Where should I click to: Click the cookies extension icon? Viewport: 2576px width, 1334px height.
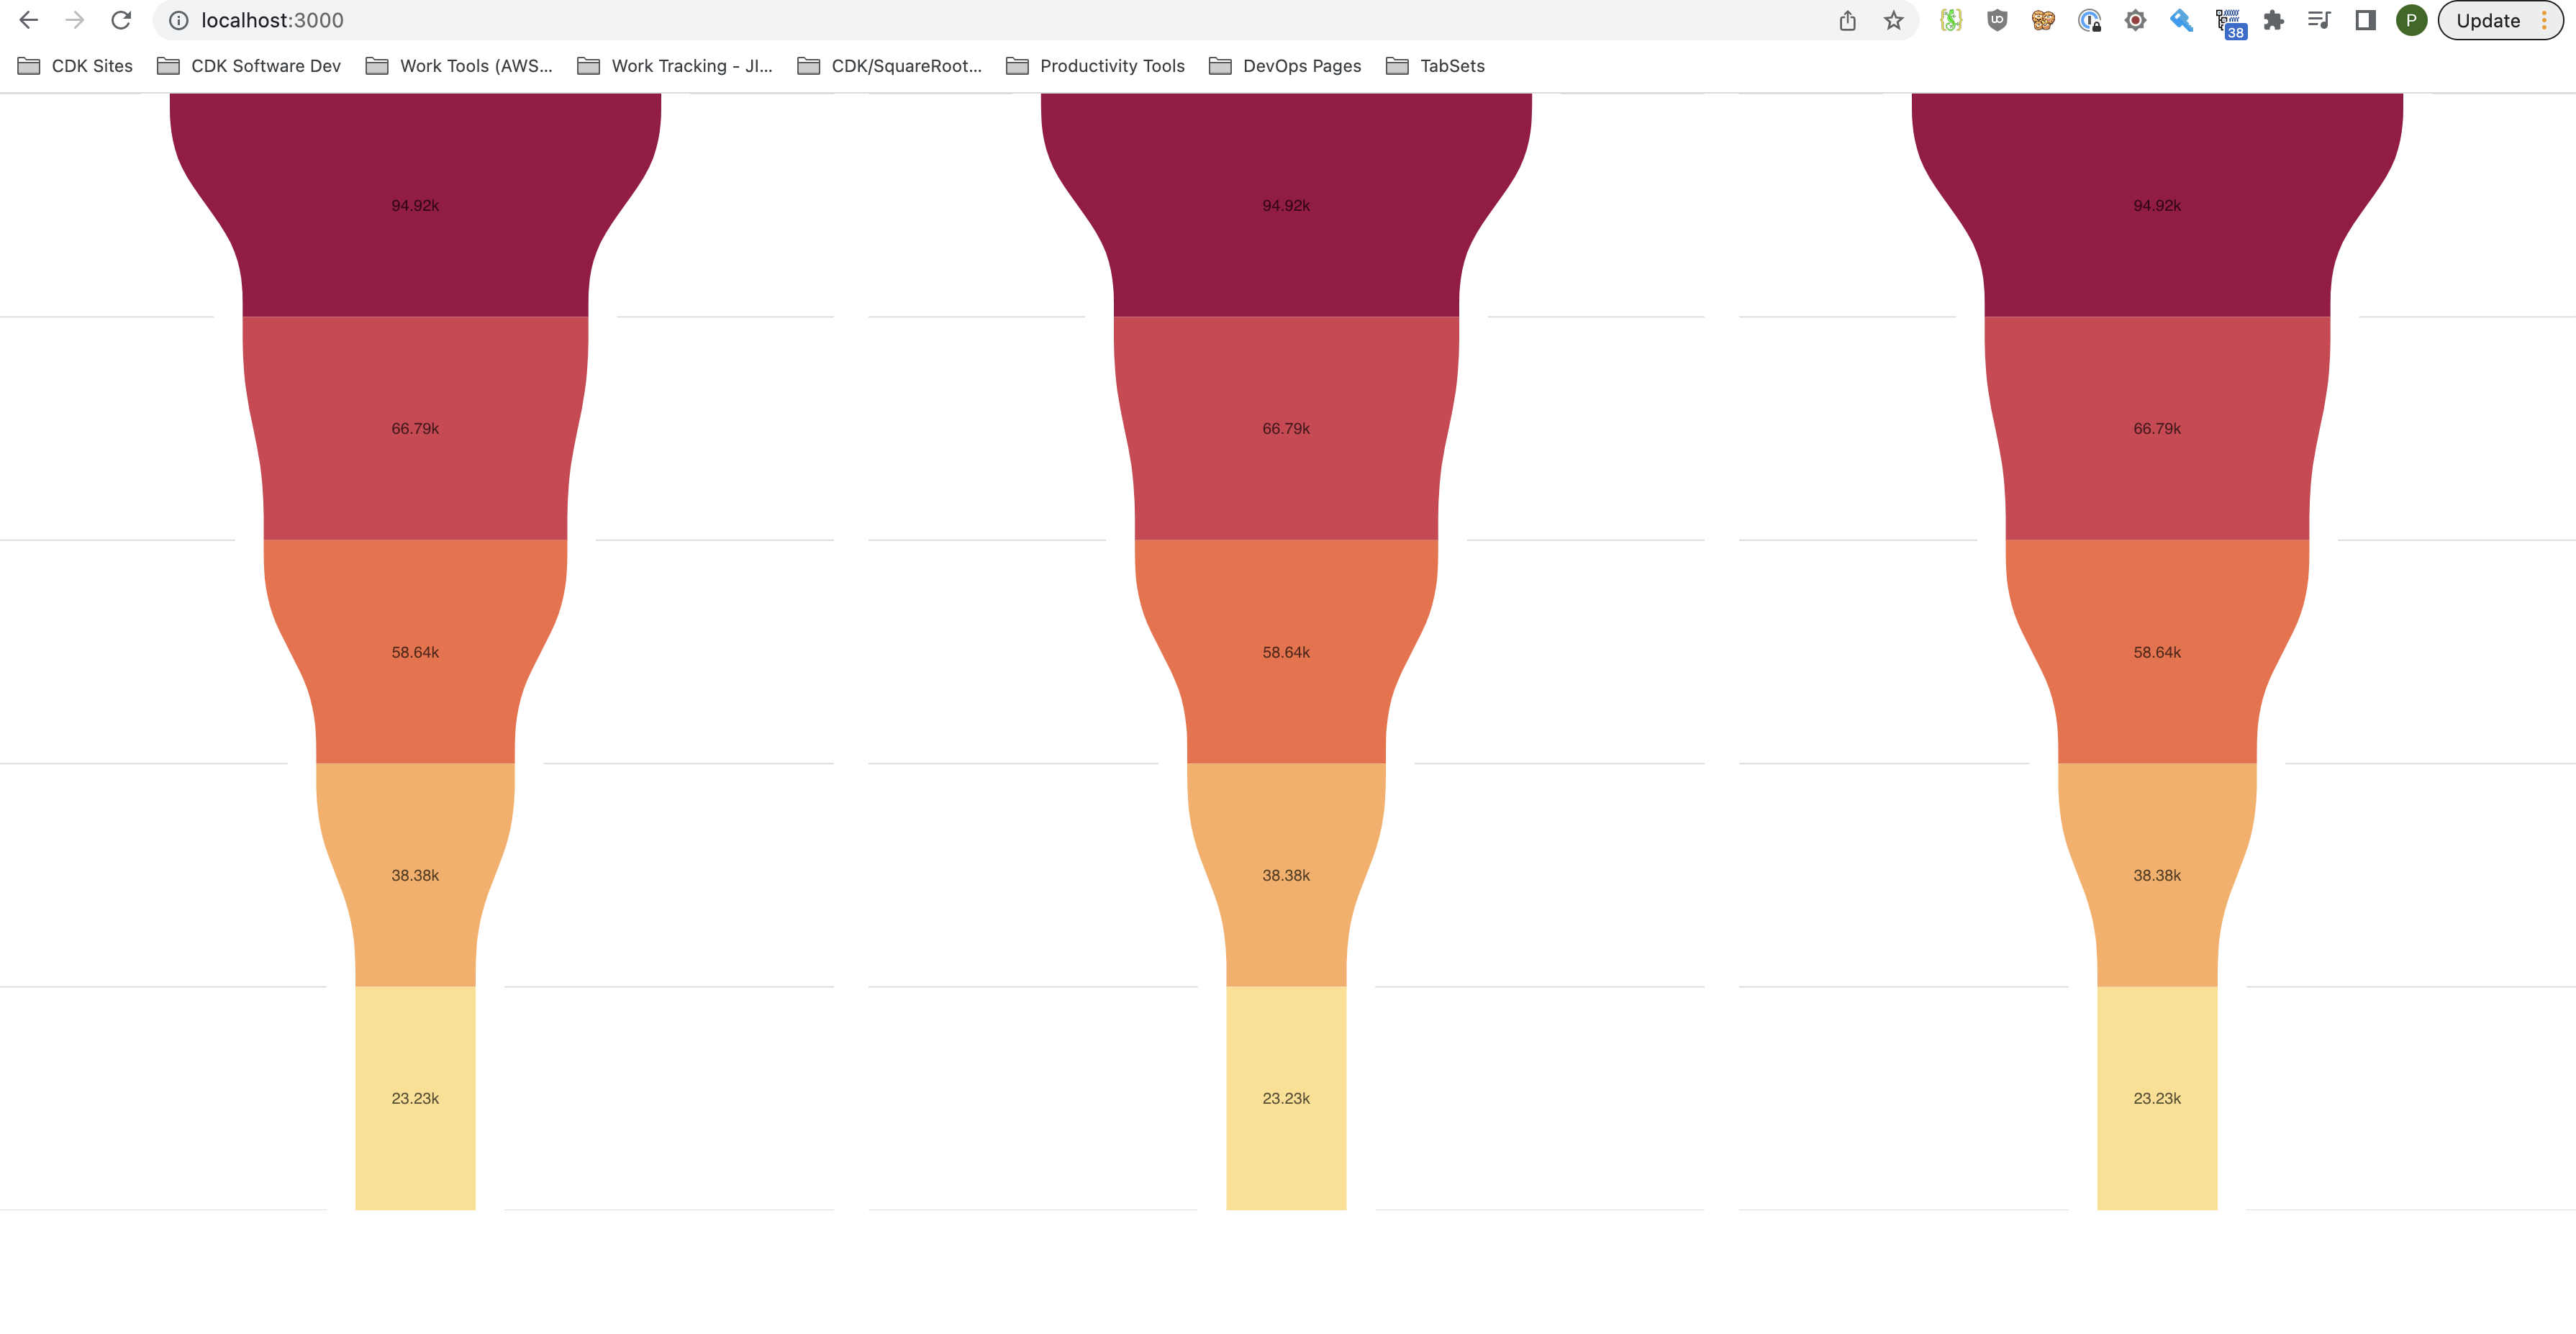[x=2043, y=20]
